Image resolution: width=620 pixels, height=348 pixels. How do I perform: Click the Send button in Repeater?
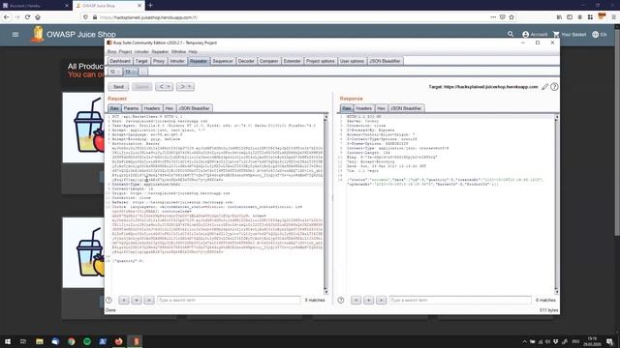pos(118,87)
